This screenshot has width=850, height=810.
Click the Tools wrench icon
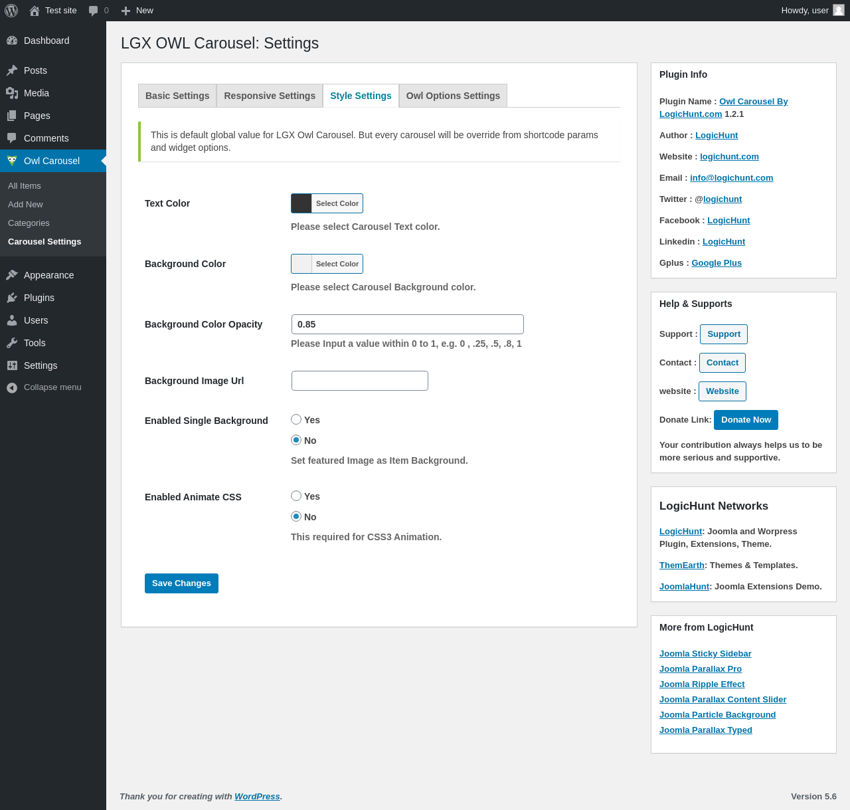pos(12,343)
